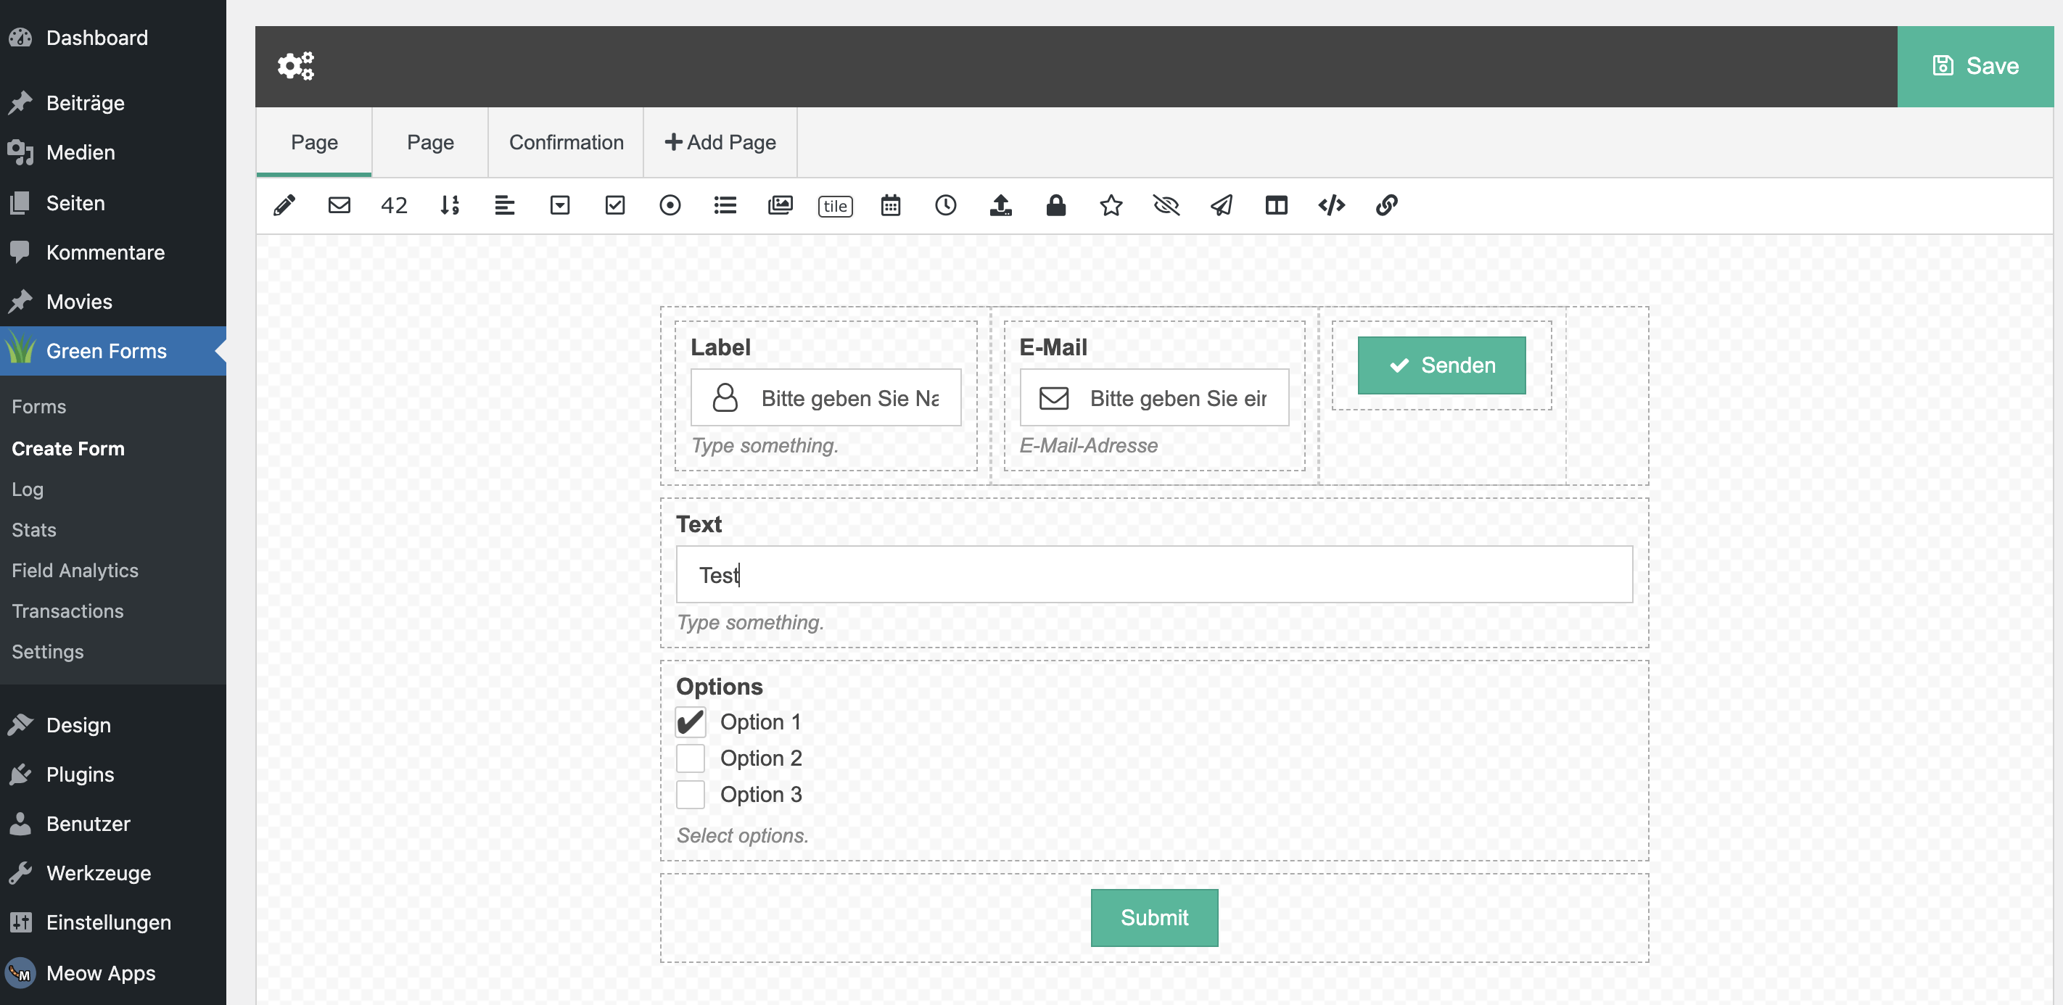Add columns layout element
The image size is (2063, 1005).
point(1276,205)
